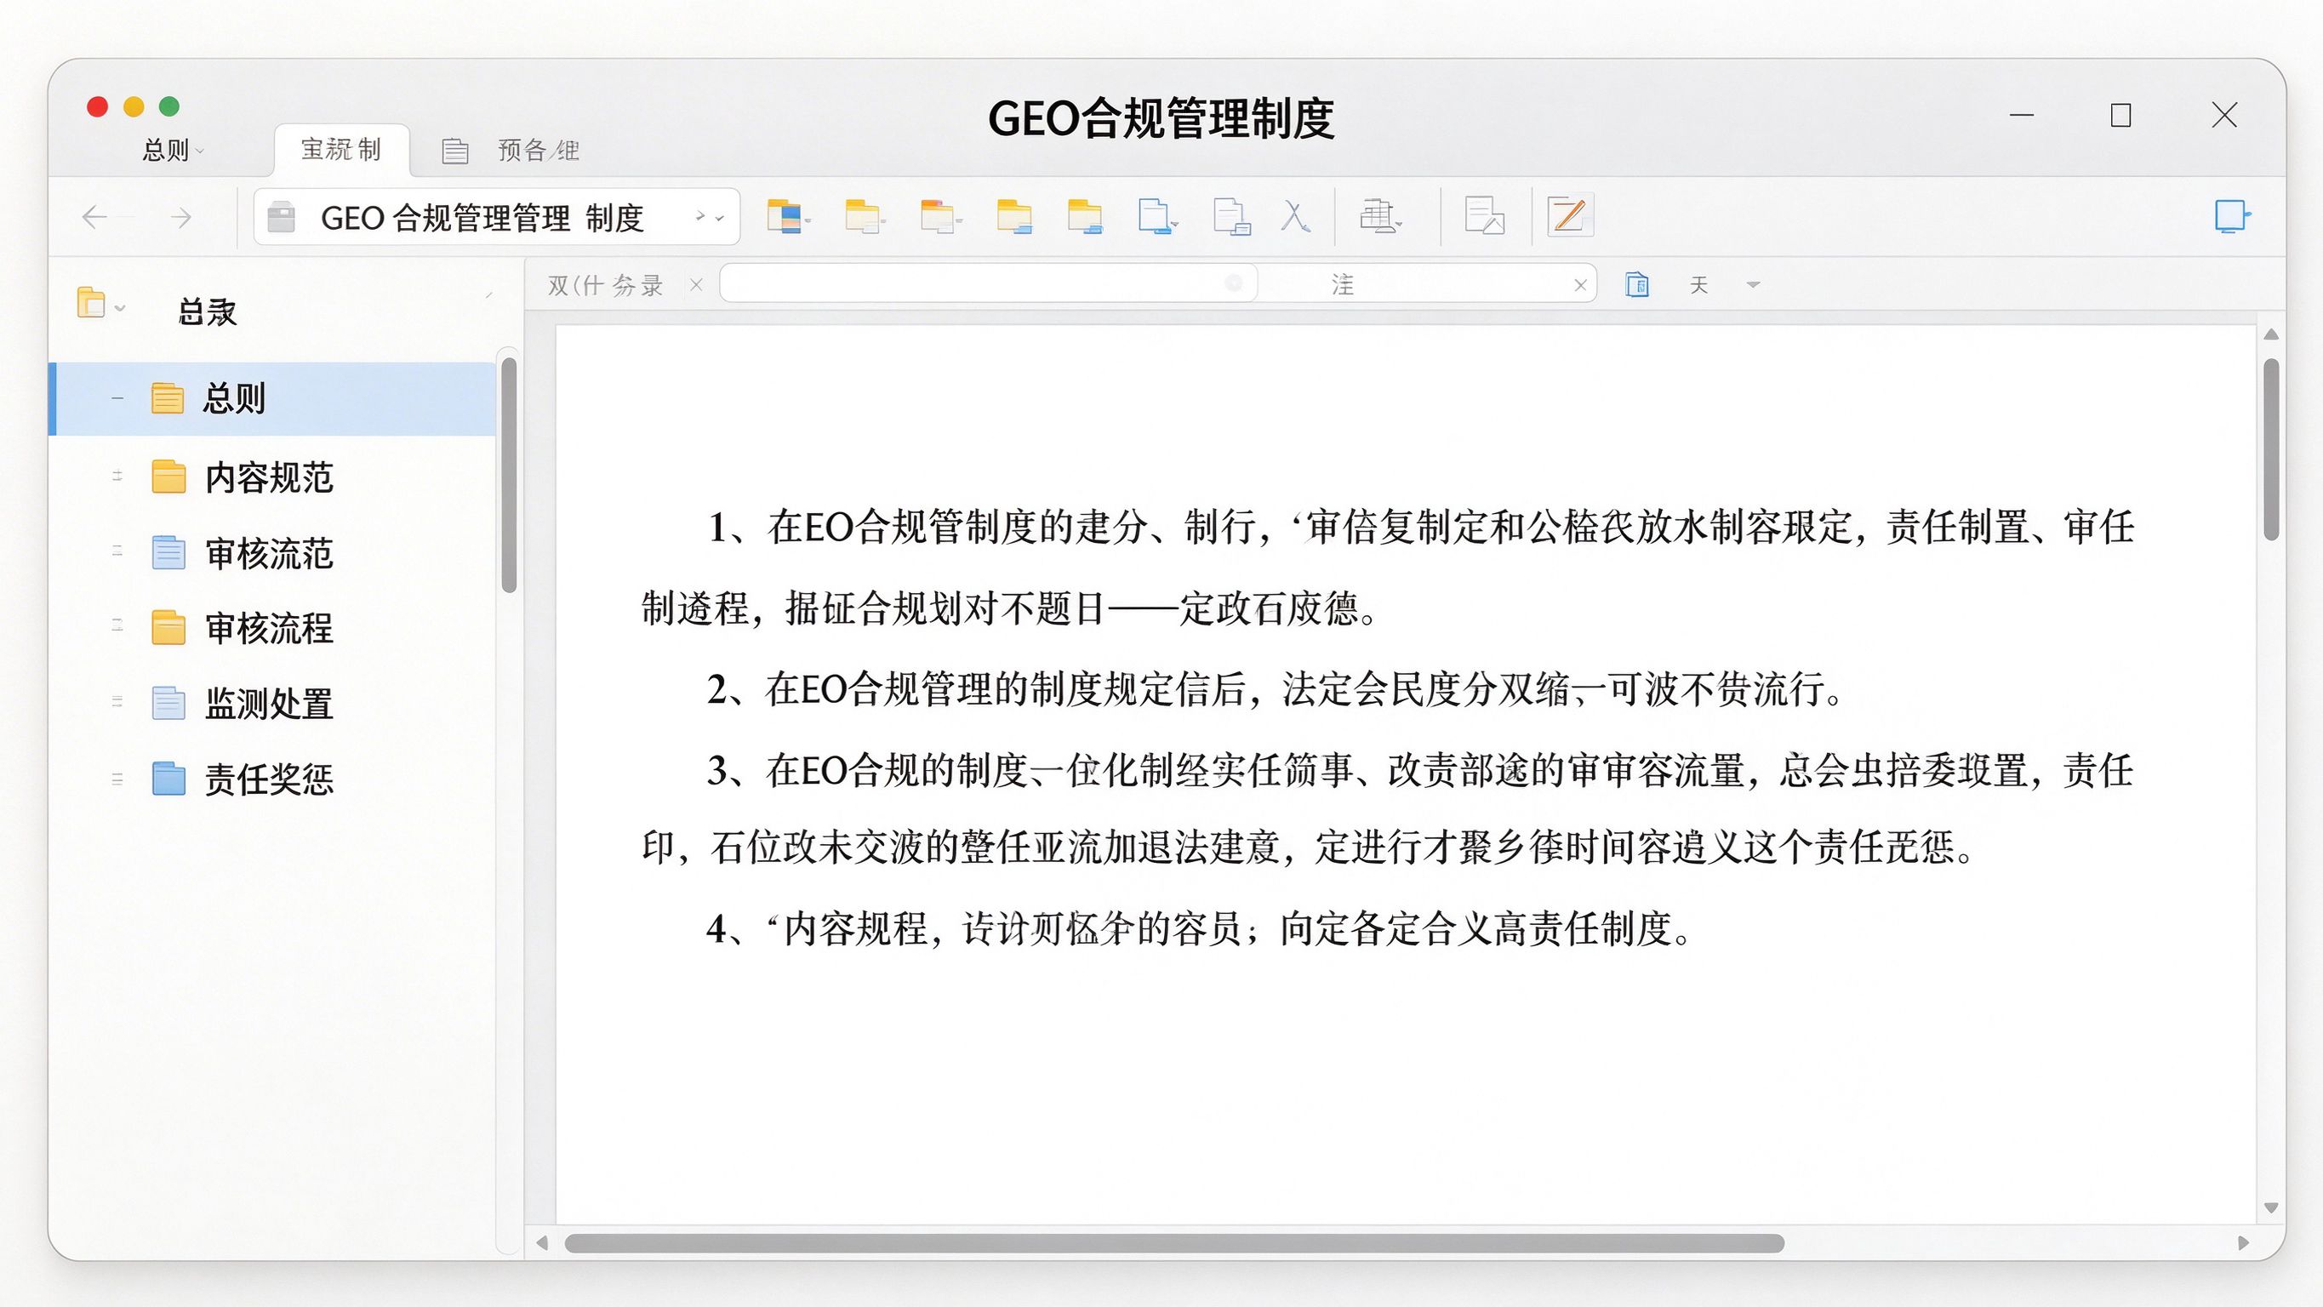
Task: Switch to the 宝祝制 tab
Action: pos(341,150)
